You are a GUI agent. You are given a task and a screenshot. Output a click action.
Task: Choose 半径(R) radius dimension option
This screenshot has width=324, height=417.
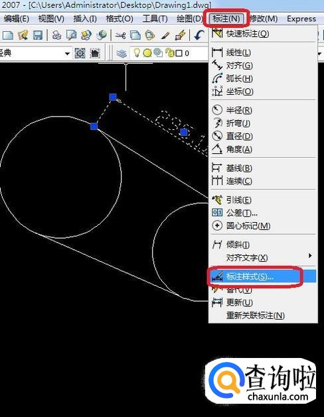pos(262,110)
